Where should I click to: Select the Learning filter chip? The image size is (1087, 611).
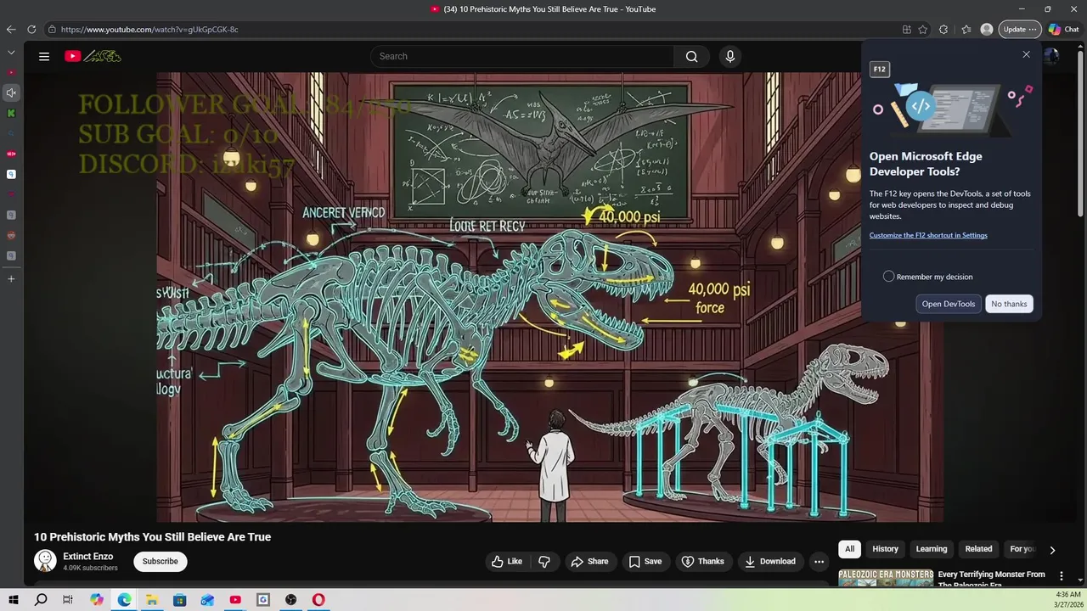931,549
